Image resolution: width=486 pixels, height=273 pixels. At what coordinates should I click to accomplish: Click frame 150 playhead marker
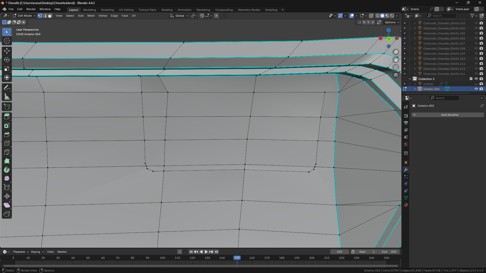tap(237, 258)
